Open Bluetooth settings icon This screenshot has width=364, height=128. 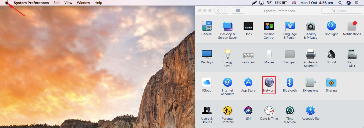point(290,82)
